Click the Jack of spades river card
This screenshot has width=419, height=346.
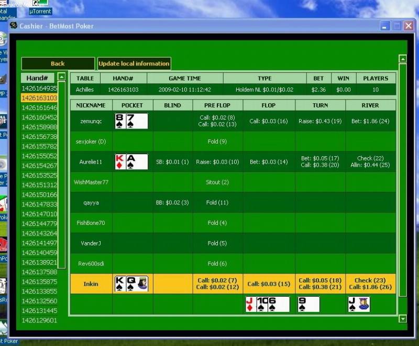[359, 304]
